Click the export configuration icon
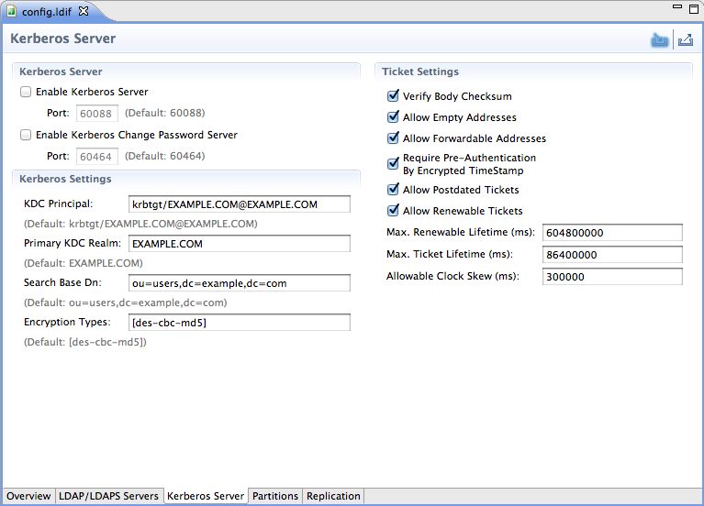The width and height of the screenshot is (704, 506). pos(685,40)
